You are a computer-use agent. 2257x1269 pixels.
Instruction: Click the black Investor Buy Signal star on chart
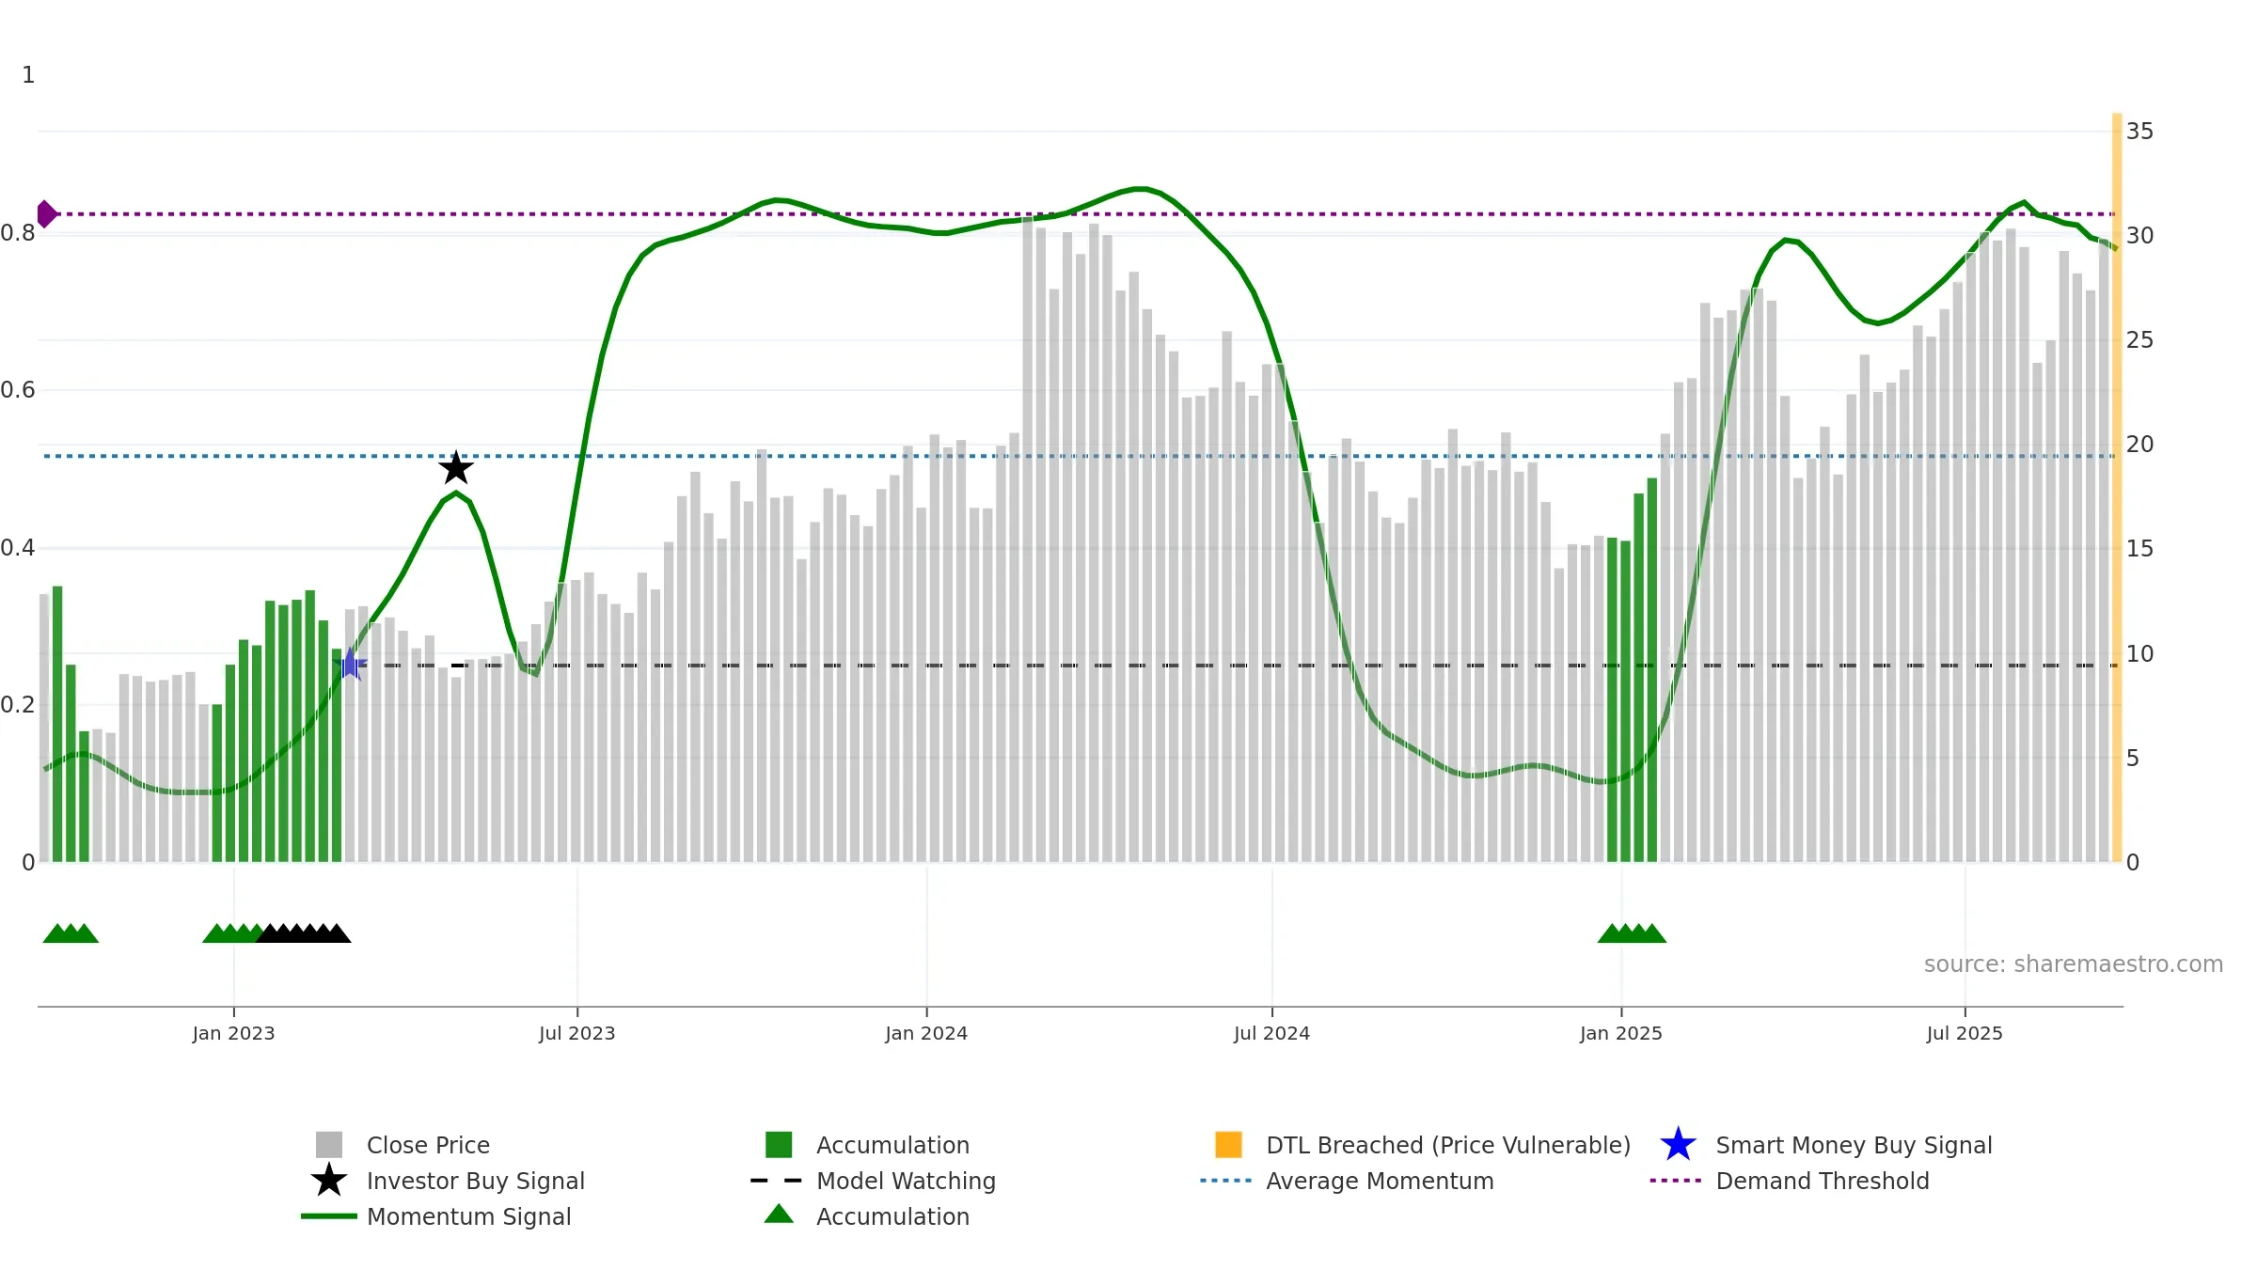(x=456, y=468)
